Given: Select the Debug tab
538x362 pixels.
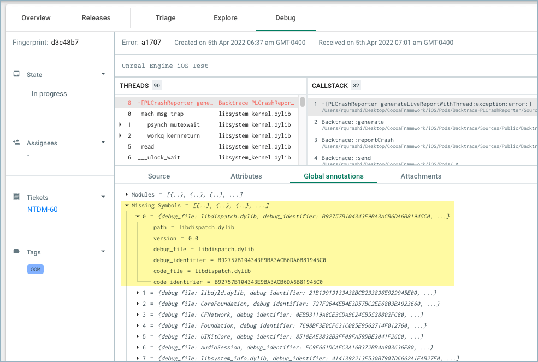Looking at the screenshot, I should (x=286, y=18).
